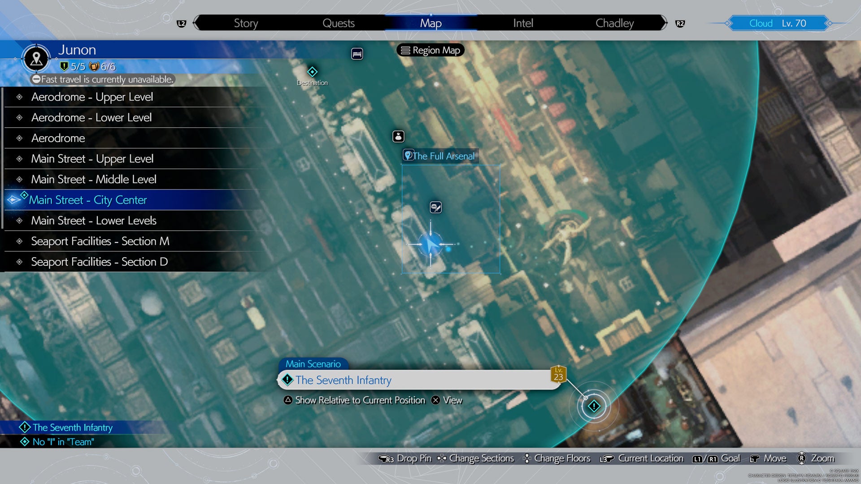The height and width of the screenshot is (484, 861).
Task: Open the Chadley tab
Action: (x=614, y=23)
